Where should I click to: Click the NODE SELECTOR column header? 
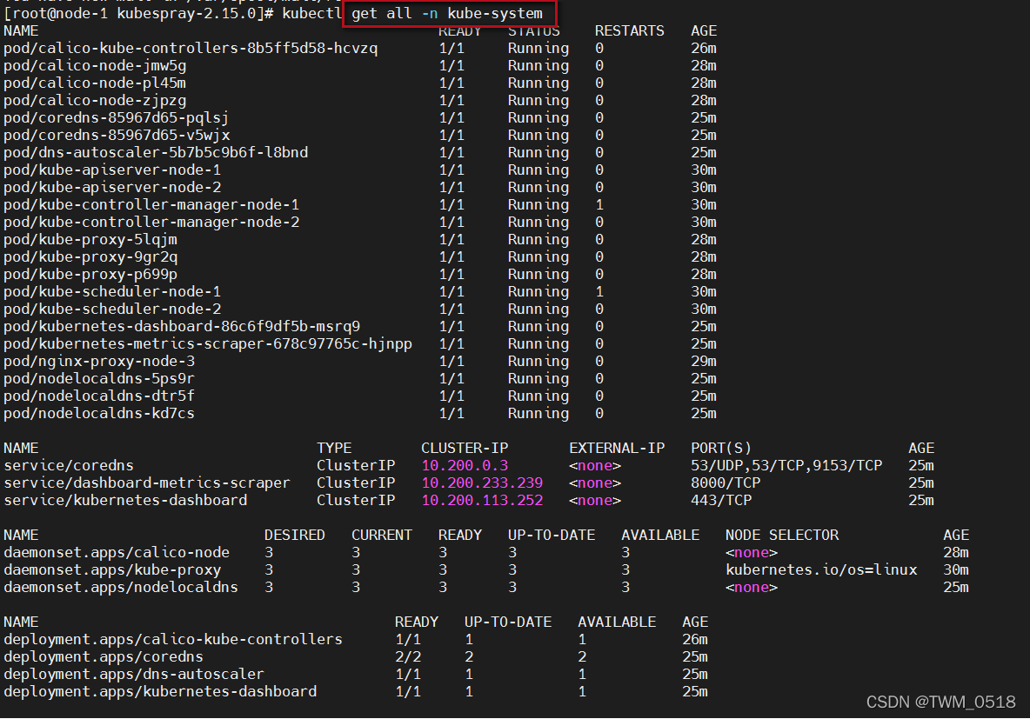tap(782, 536)
